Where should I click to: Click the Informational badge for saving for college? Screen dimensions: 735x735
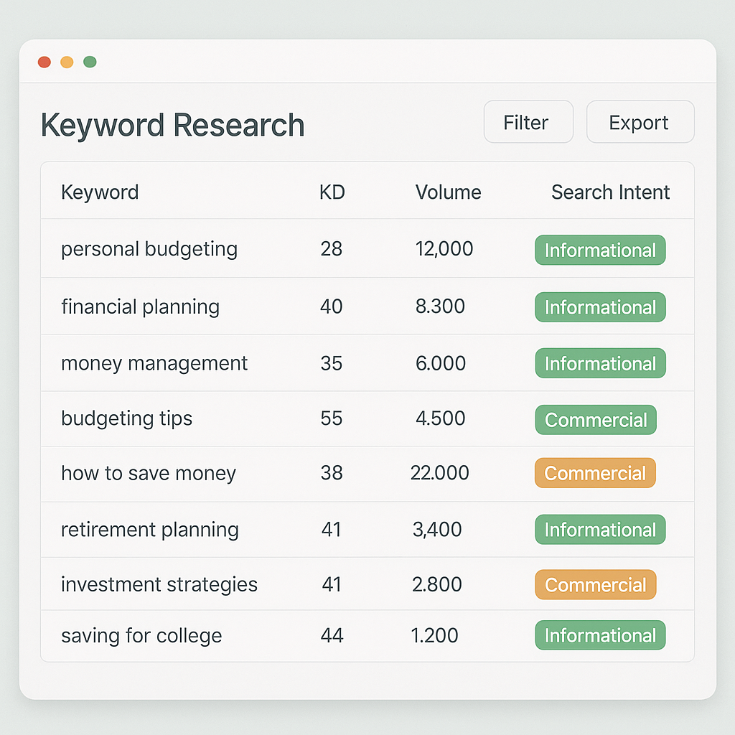[600, 635]
